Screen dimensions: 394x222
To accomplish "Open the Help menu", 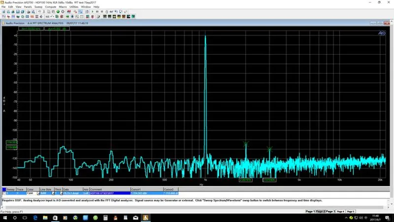I will pyautogui.click(x=96, y=7).
